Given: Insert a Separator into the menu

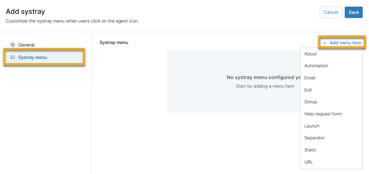Looking at the screenshot, I should [315, 138].
